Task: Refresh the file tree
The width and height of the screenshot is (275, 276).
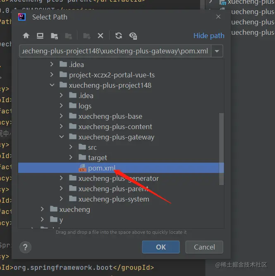Action: [x=119, y=36]
